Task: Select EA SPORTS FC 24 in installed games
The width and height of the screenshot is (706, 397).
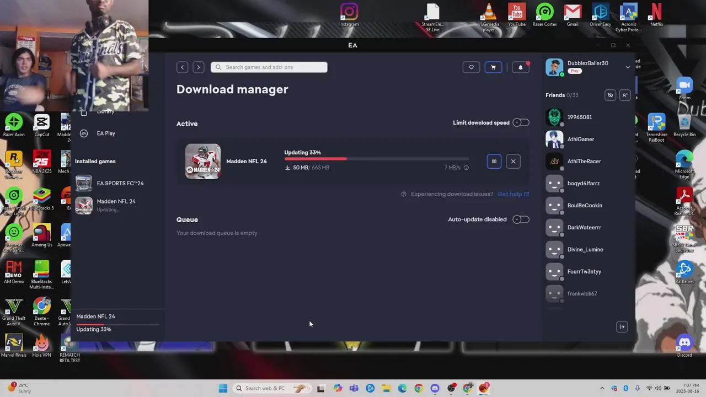Action: (117, 183)
